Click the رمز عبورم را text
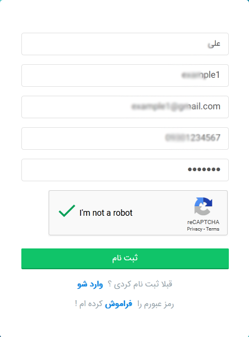 click(x=155, y=304)
